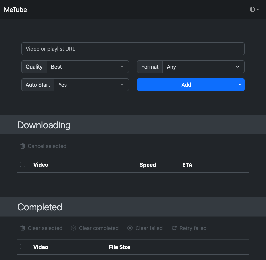Viewport: 266px width, 260px height.
Task: Click the ETA column header
Action: pyautogui.click(x=187, y=165)
